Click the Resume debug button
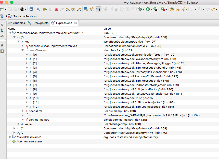This screenshot has height=159, width=219. coord(45,9)
